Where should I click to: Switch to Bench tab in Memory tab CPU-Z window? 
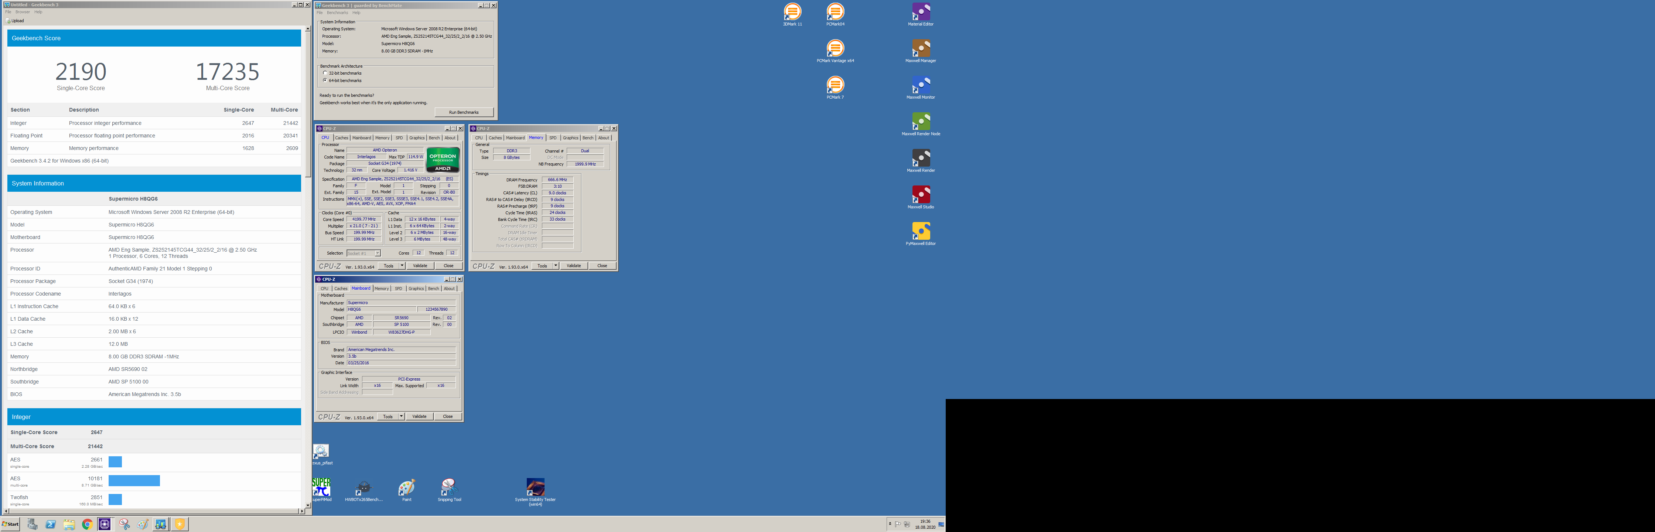tap(588, 137)
